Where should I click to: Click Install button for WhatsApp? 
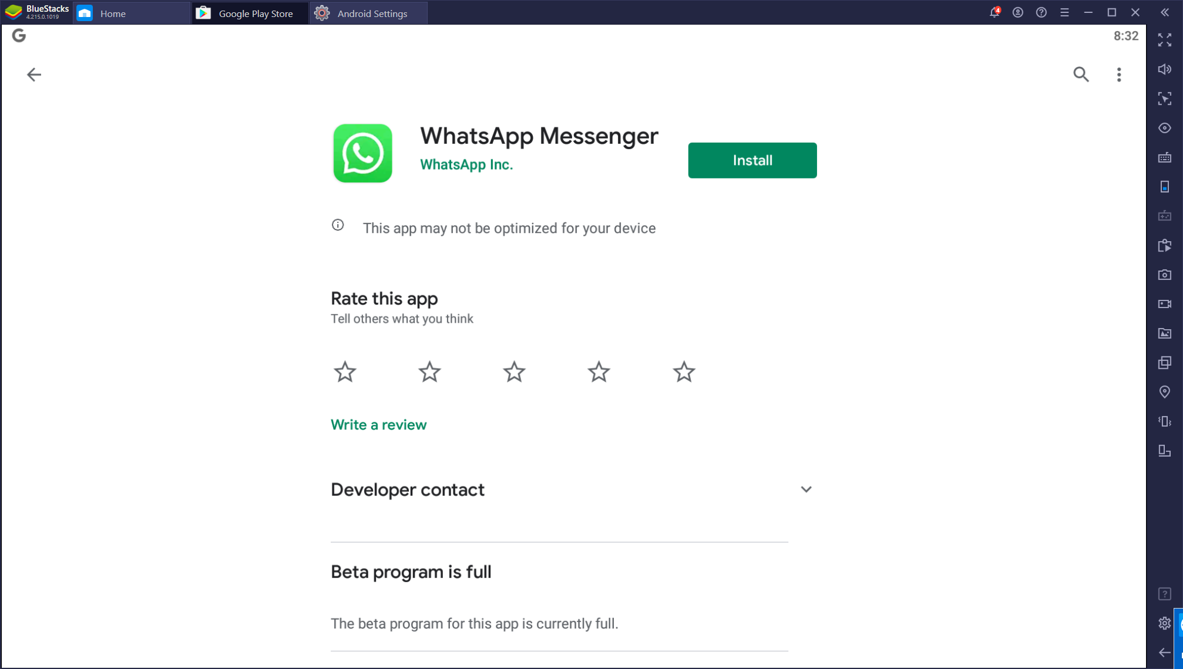752,160
